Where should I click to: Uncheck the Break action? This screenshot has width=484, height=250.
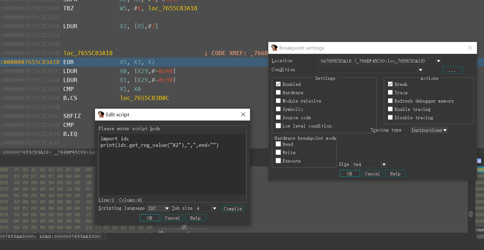[x=390, y=84]
